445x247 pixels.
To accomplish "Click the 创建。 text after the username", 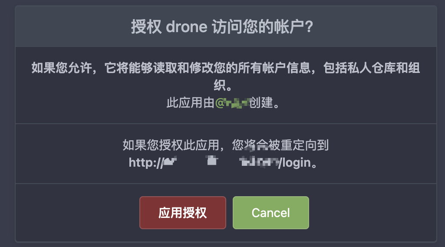I will coord(264,103).
